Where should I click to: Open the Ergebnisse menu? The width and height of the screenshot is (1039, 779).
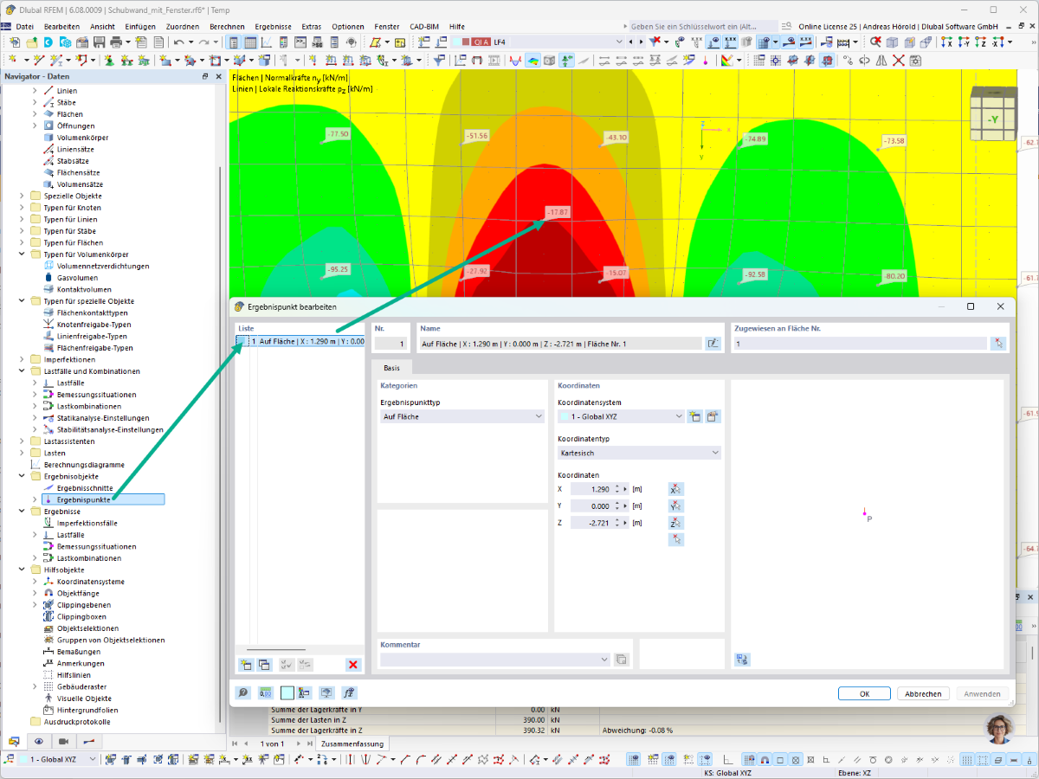[272, 27]
